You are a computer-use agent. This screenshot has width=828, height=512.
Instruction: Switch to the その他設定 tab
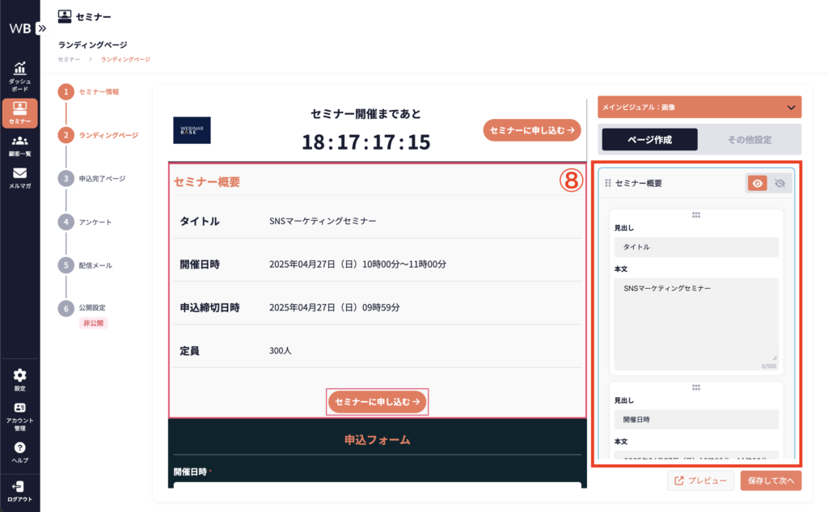[749, 139]
